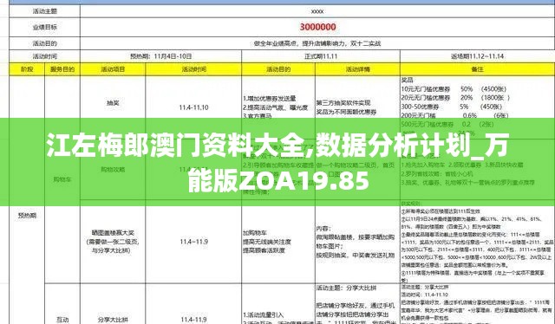The image size is (555, 324).
Task: Select the yellow 服务目的 column header
Action: click(62, 69)
